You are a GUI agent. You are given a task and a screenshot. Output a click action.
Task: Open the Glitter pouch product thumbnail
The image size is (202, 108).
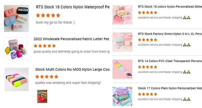pyautogui.click(x=122, y=15)
